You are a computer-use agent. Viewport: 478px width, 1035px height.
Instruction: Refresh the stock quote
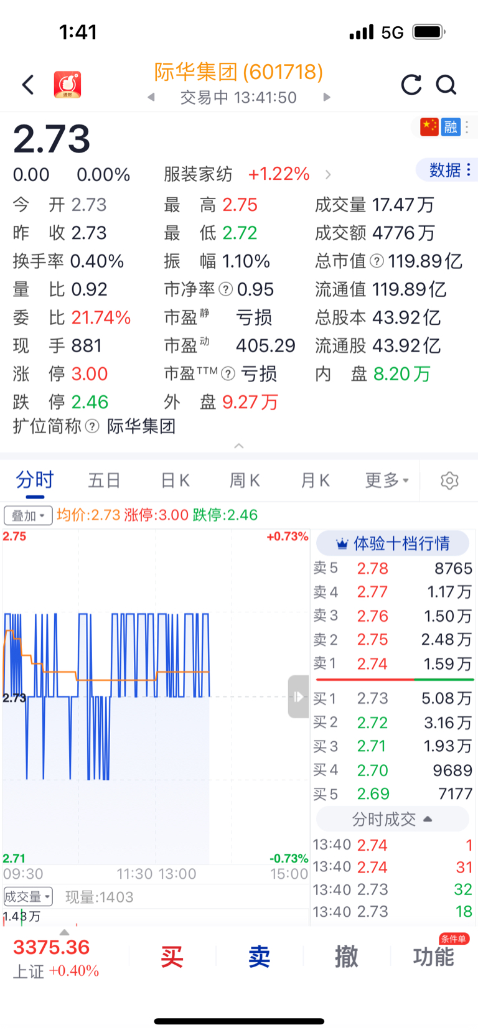pos(411,85)
